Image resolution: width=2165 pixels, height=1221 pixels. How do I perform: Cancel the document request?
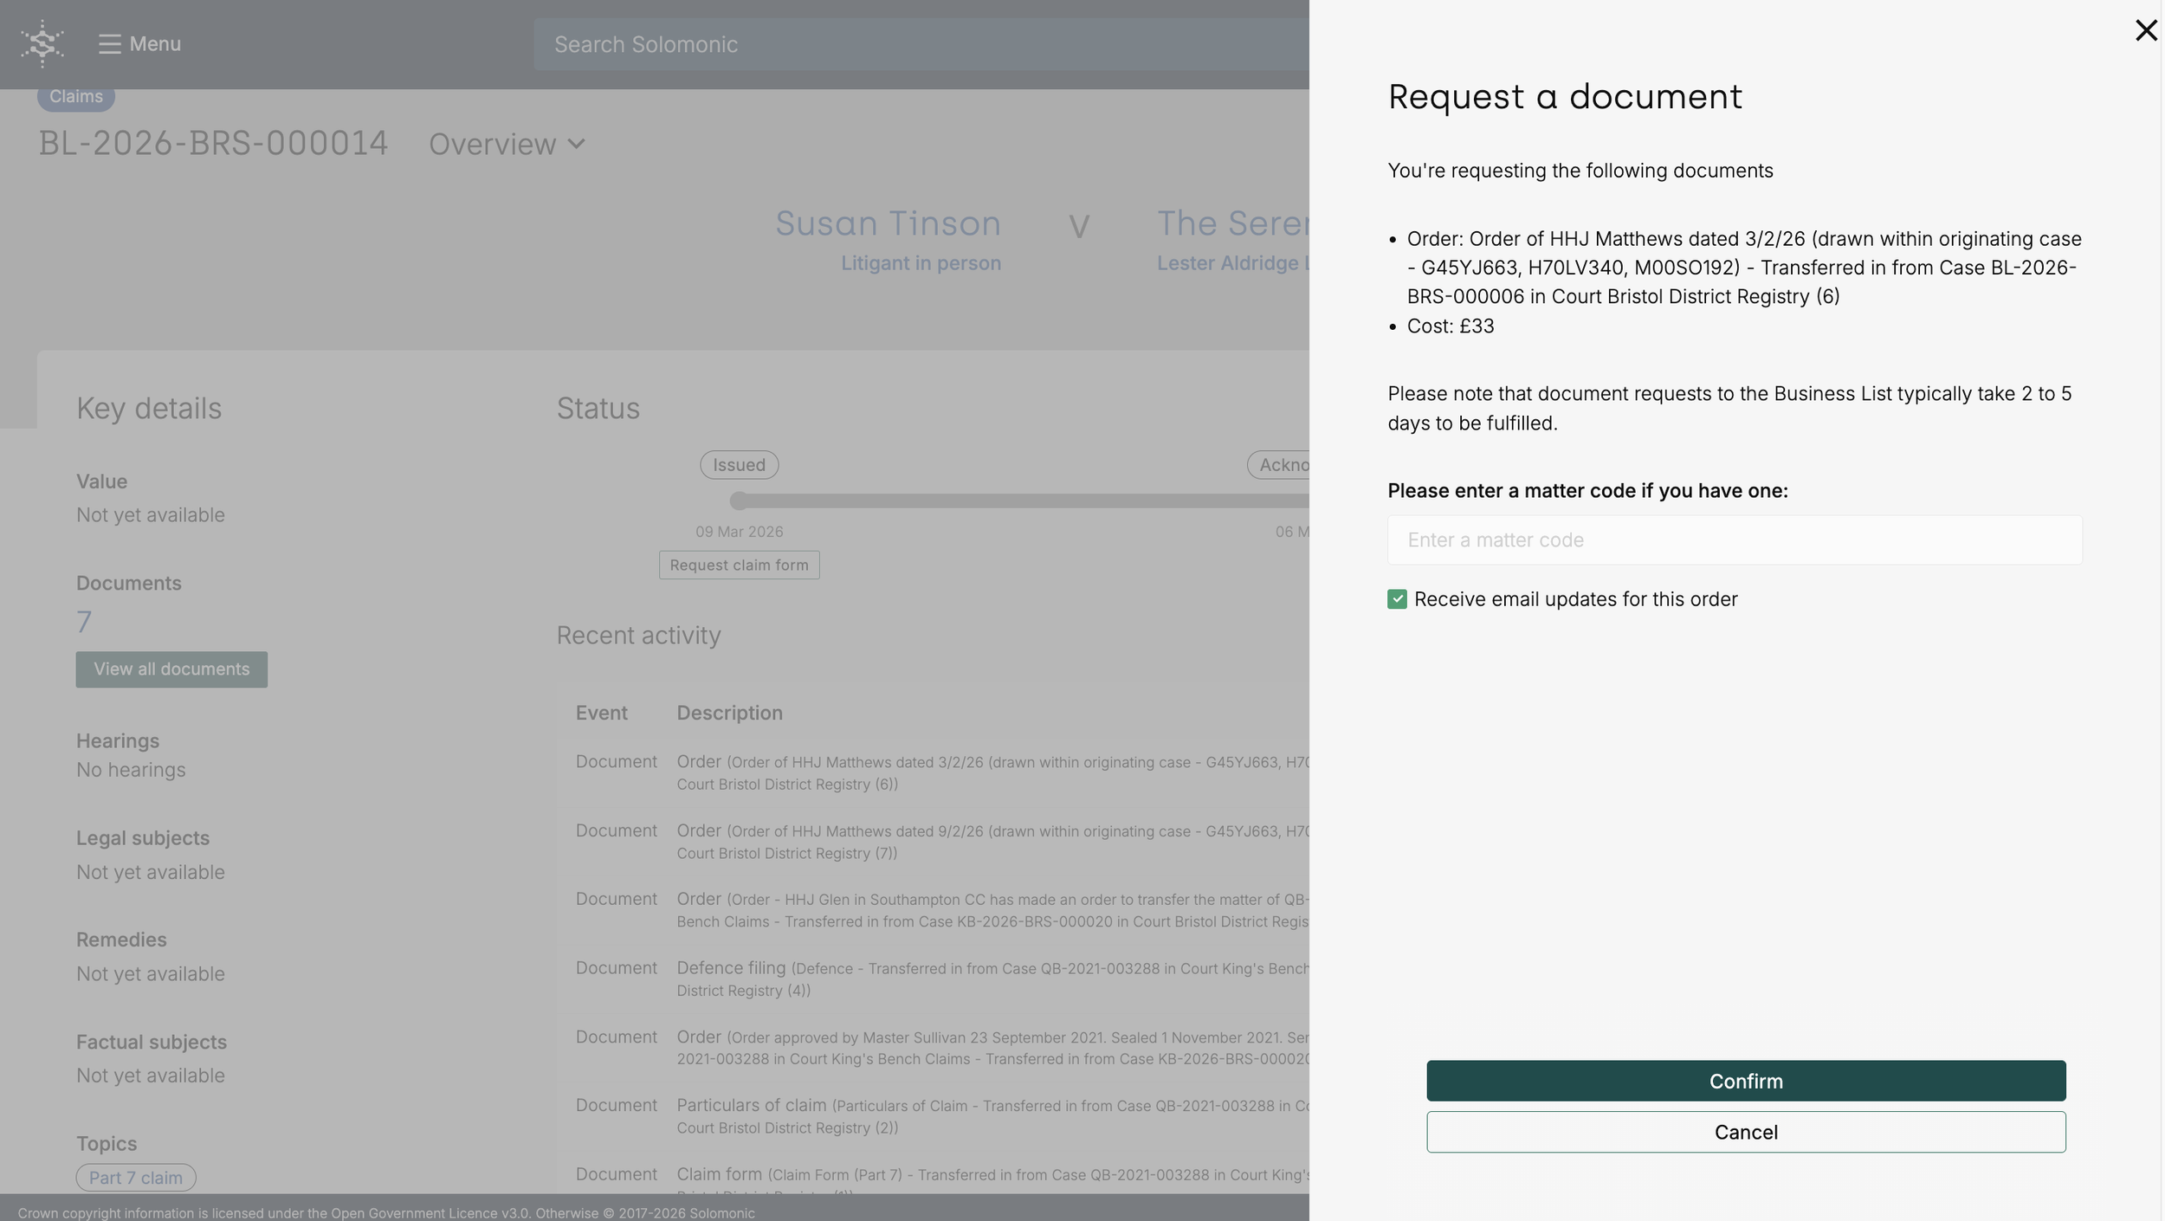(x=1745, y=1132)
